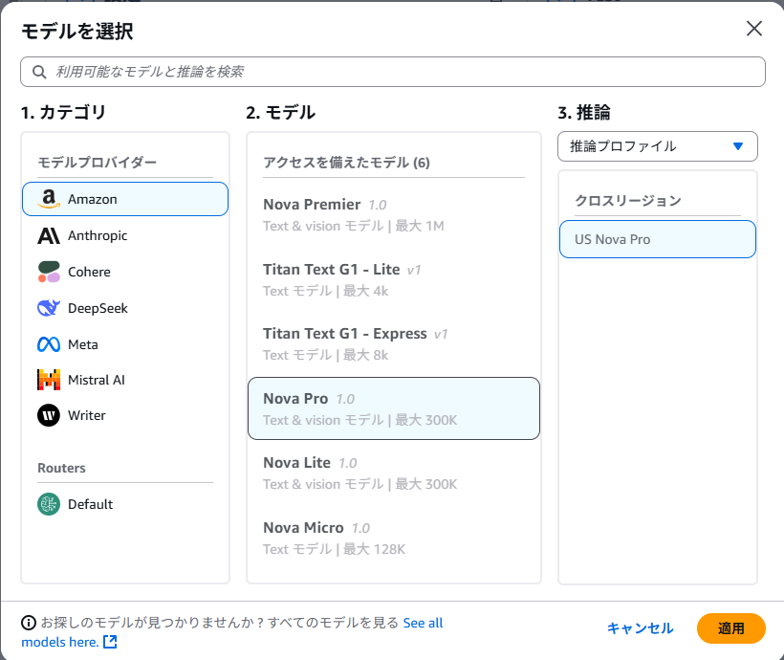Viewport: 784px width, 660px height.
Task: Click the Amazon provider label
Action: [93, 199]
